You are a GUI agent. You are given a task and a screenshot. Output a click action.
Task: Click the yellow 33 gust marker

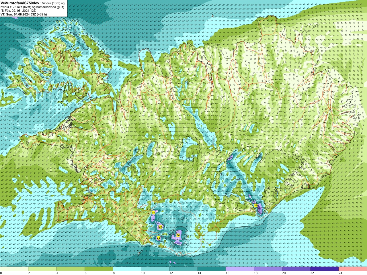[x=255, y=205]
